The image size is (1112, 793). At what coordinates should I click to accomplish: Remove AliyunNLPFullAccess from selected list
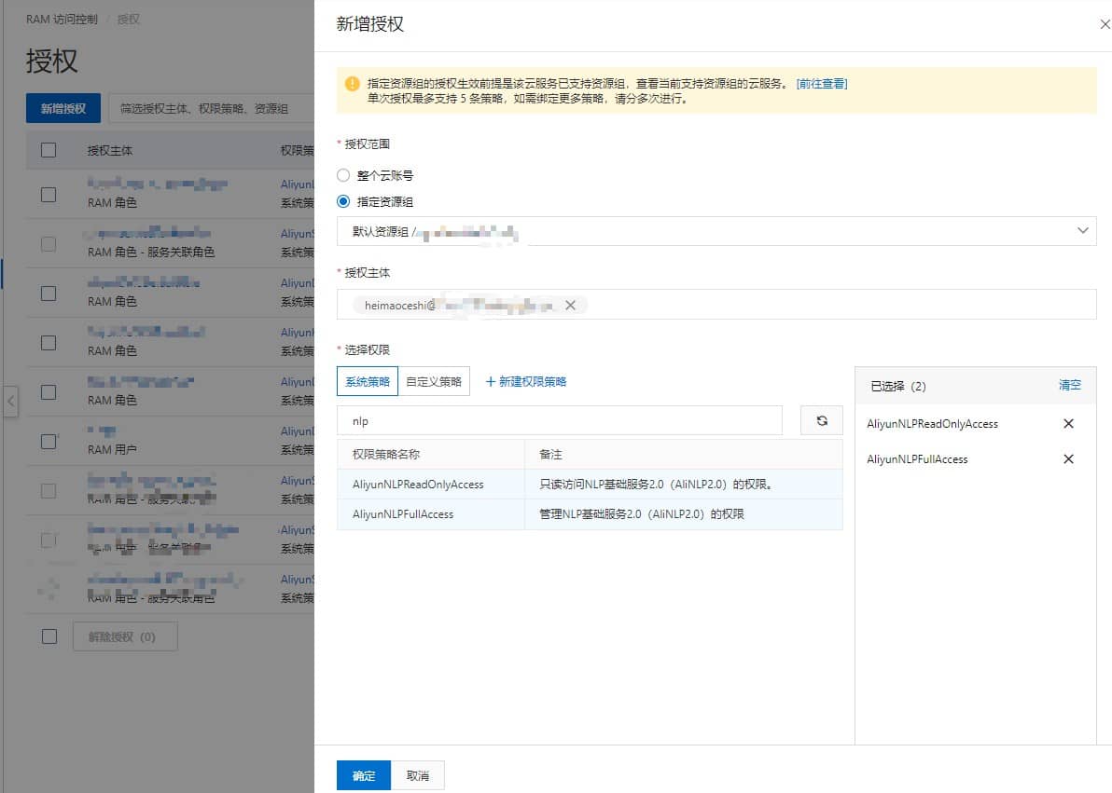point(1068,459)
